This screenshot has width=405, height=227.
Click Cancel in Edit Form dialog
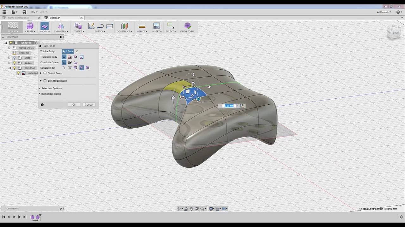coord(89,105)
